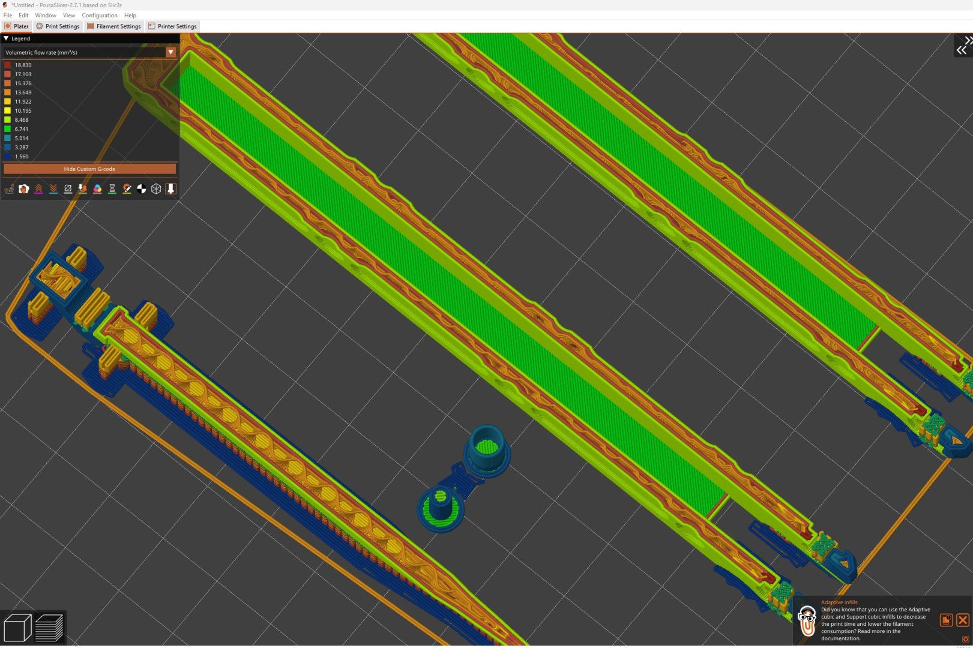This screenshot has height=648, width=973.
Task: Select the 5.014 legend value
Action: (22, 138)
